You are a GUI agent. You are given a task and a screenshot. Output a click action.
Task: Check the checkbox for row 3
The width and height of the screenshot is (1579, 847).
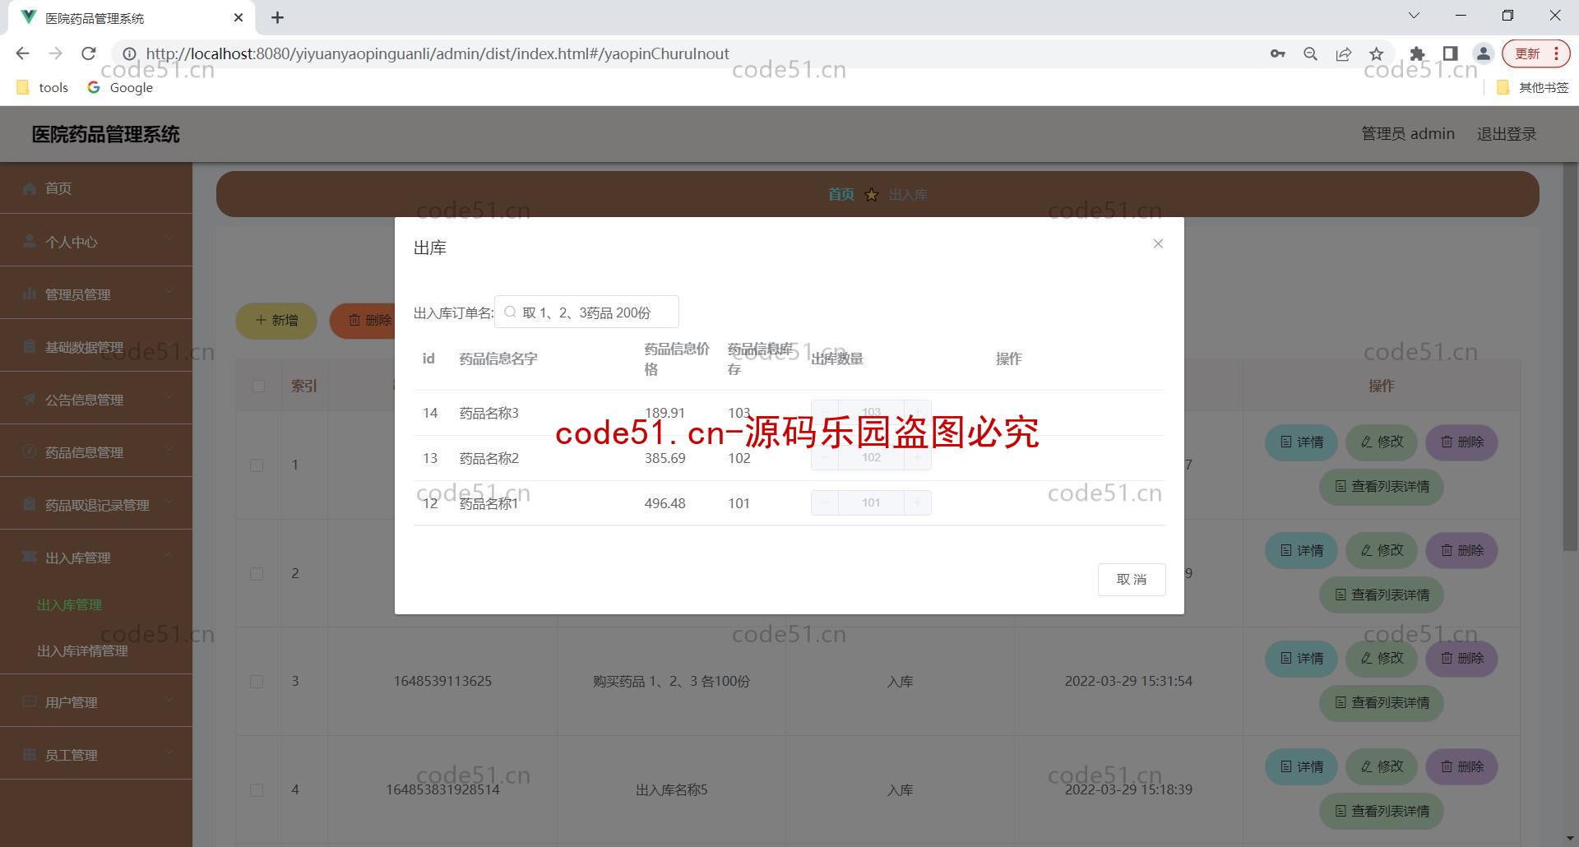[x=257, y=682]
